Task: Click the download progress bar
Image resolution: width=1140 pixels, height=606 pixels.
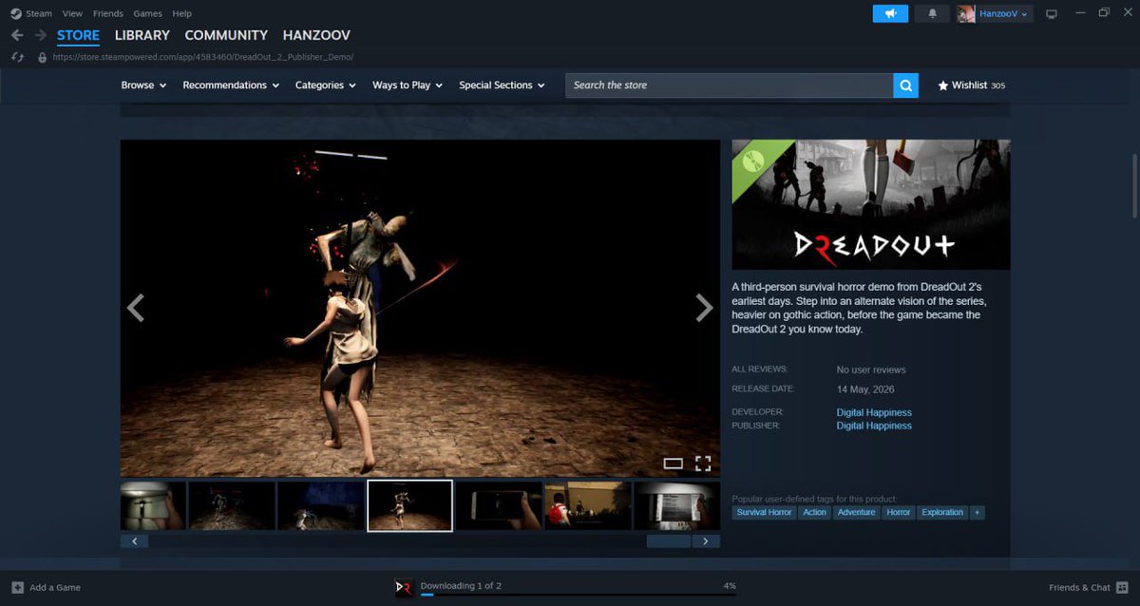Action: click(579, 595)
